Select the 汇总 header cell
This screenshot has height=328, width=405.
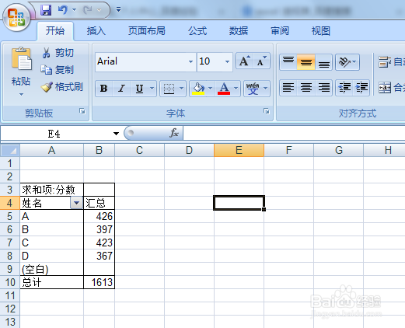click(x=99, y=203)
